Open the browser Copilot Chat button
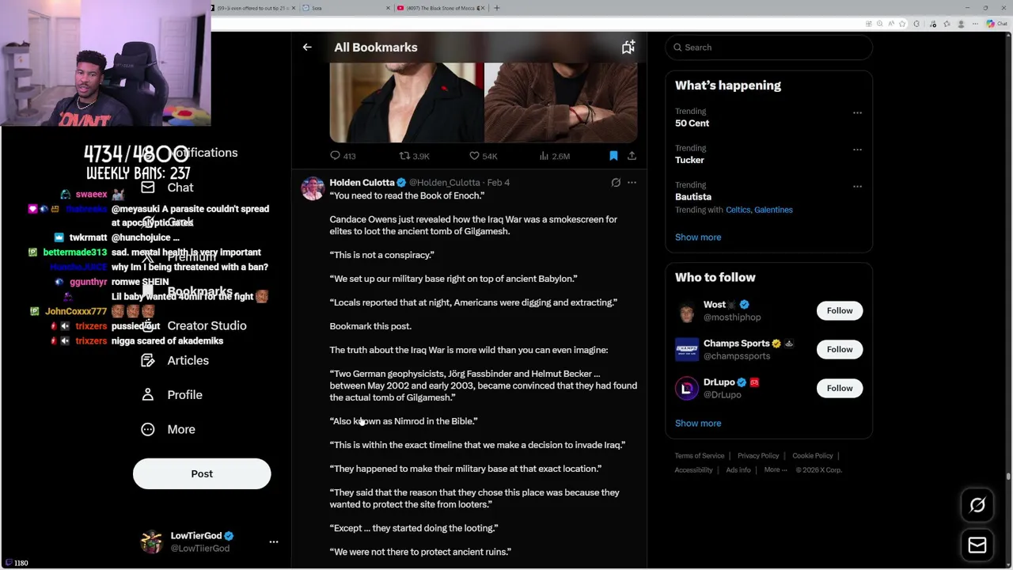This screenshot has height=570, width=1013. [x=996, y=24]
